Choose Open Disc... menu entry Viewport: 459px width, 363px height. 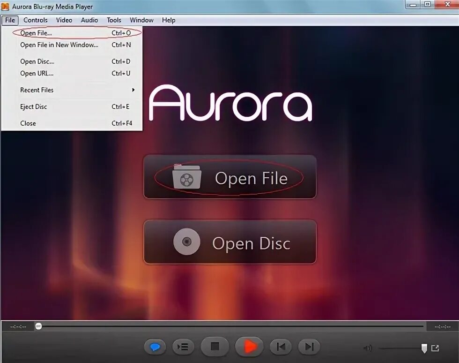tap(72, 61)
